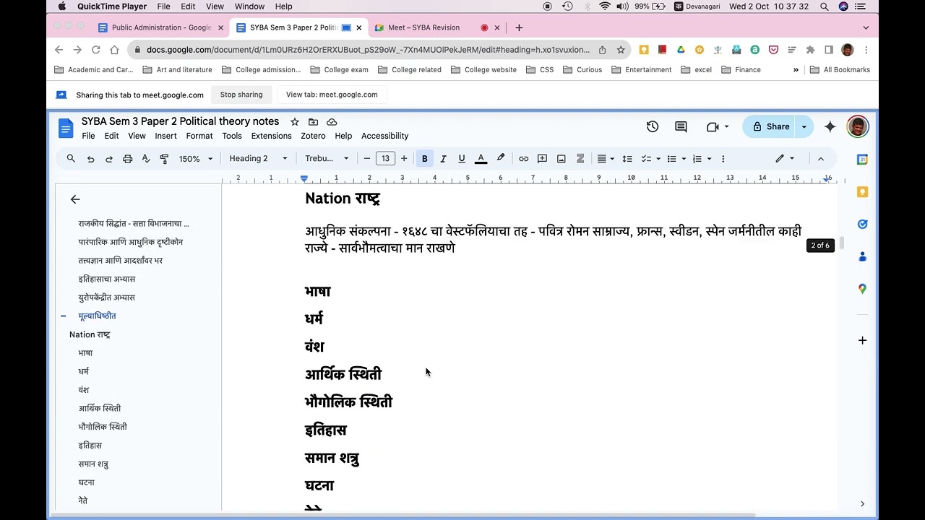Toggle underline formatting
The height and width of the screenshot is (520, 925).
point(462,159)
